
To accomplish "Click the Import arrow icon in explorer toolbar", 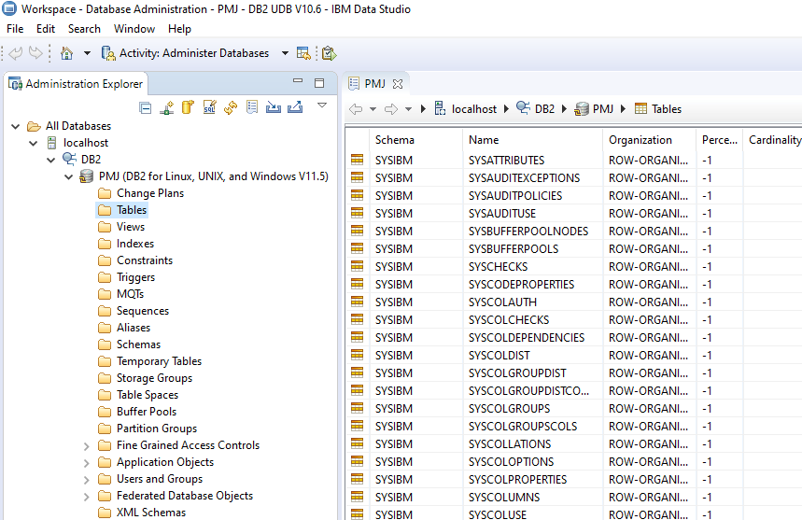I will (274, 107).
